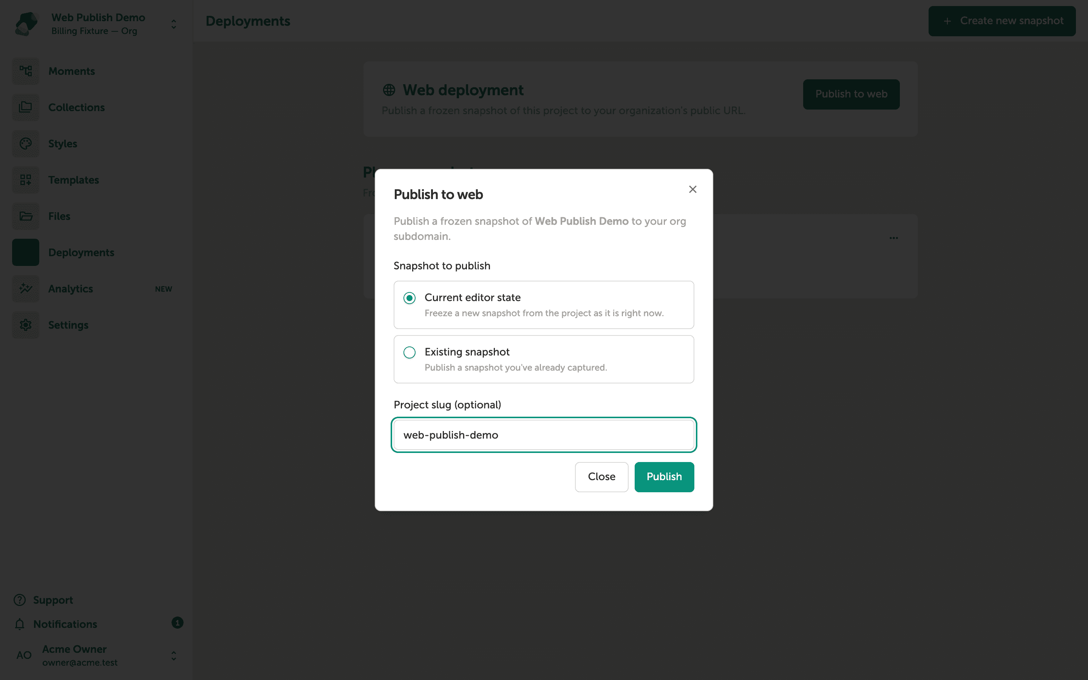Click the Publish button in the dialog
Image resolution: width=1088 pixels, height=680 pixels.
664,477
